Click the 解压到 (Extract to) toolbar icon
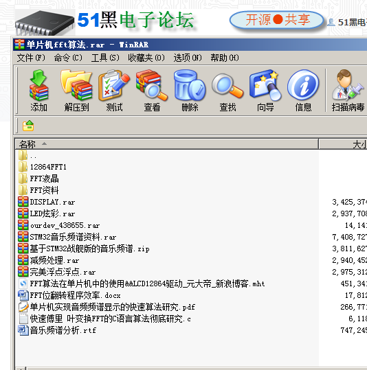 tap(76, 85)
